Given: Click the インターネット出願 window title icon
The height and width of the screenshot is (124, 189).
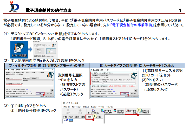Looking at the screenshot, I should pos(64,103).
